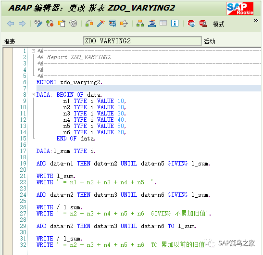Viewport: 263px width, 255px height.
Task: Click 'WRITE / l_sum.' on line 26
Action: tap(59, 207)
